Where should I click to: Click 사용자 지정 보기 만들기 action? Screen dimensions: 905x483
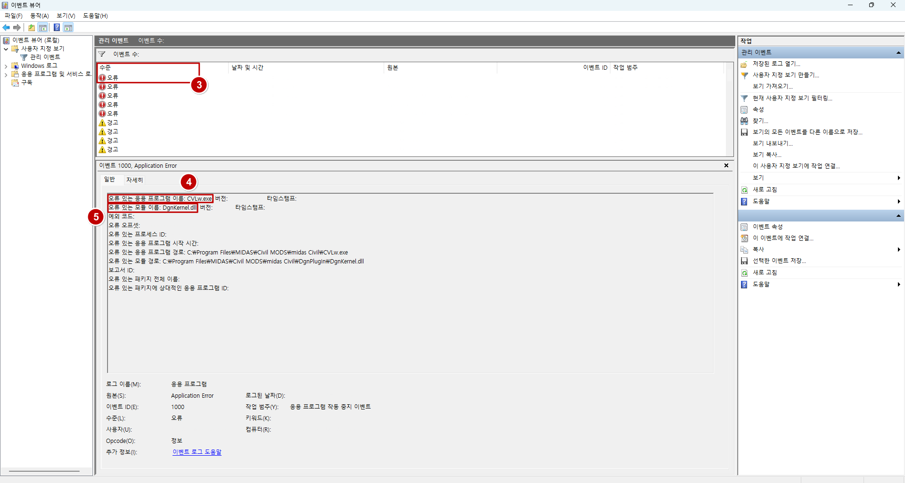(786, 75)
